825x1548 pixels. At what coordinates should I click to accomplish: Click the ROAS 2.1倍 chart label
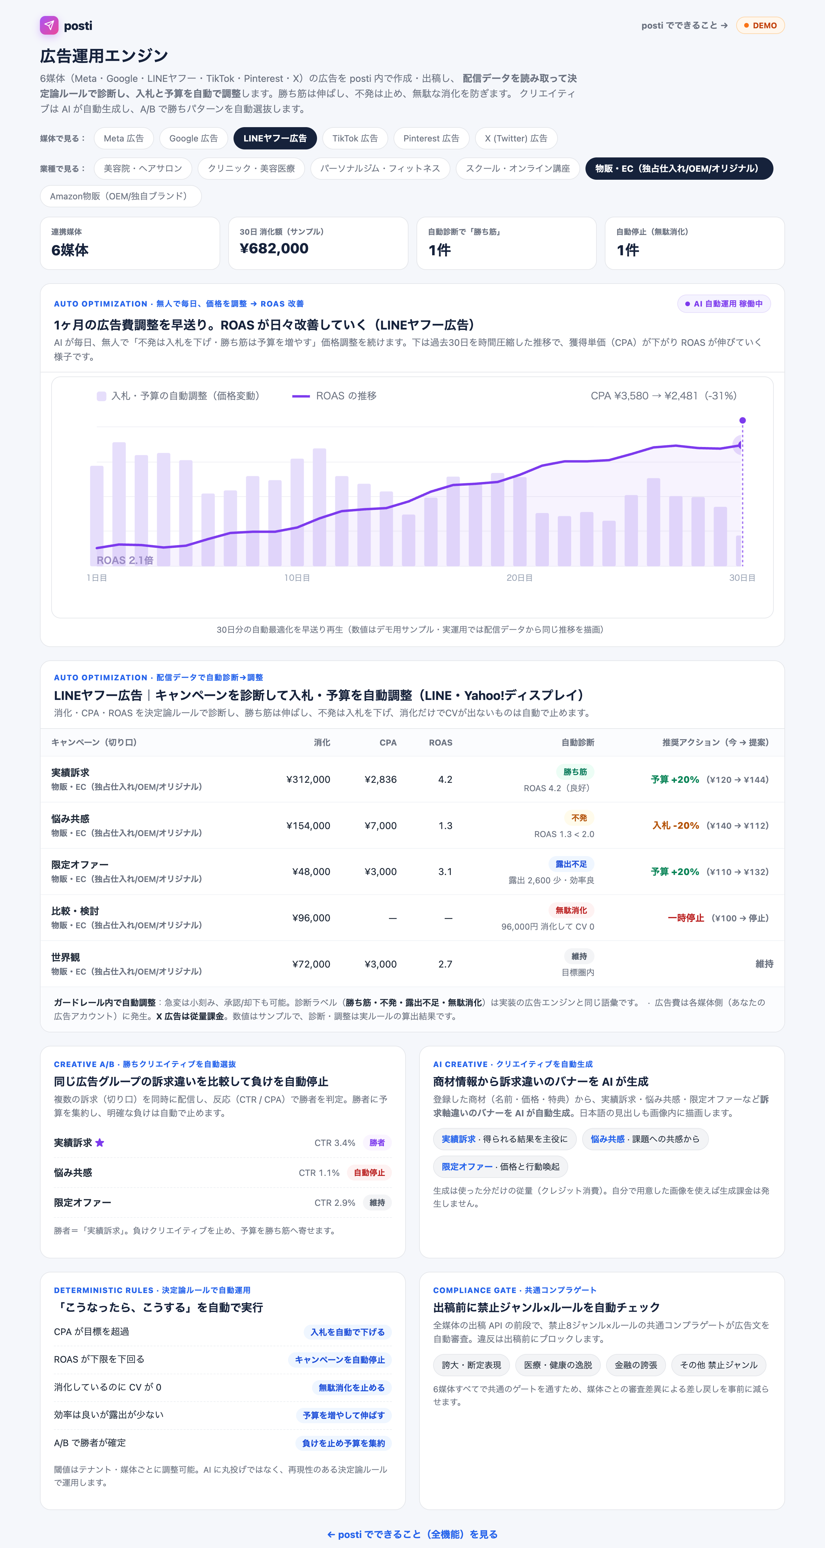tap(125, 560)
